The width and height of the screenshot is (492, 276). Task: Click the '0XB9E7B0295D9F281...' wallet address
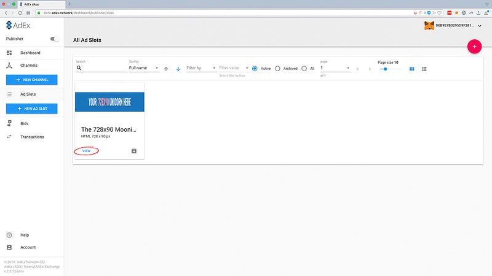click(454, 25)
